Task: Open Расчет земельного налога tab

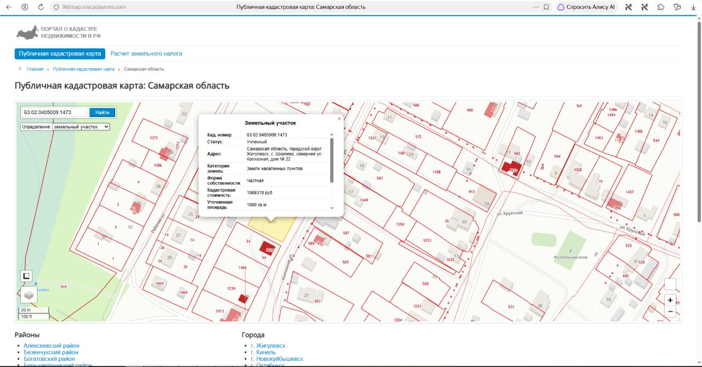Action: [146, 54]
